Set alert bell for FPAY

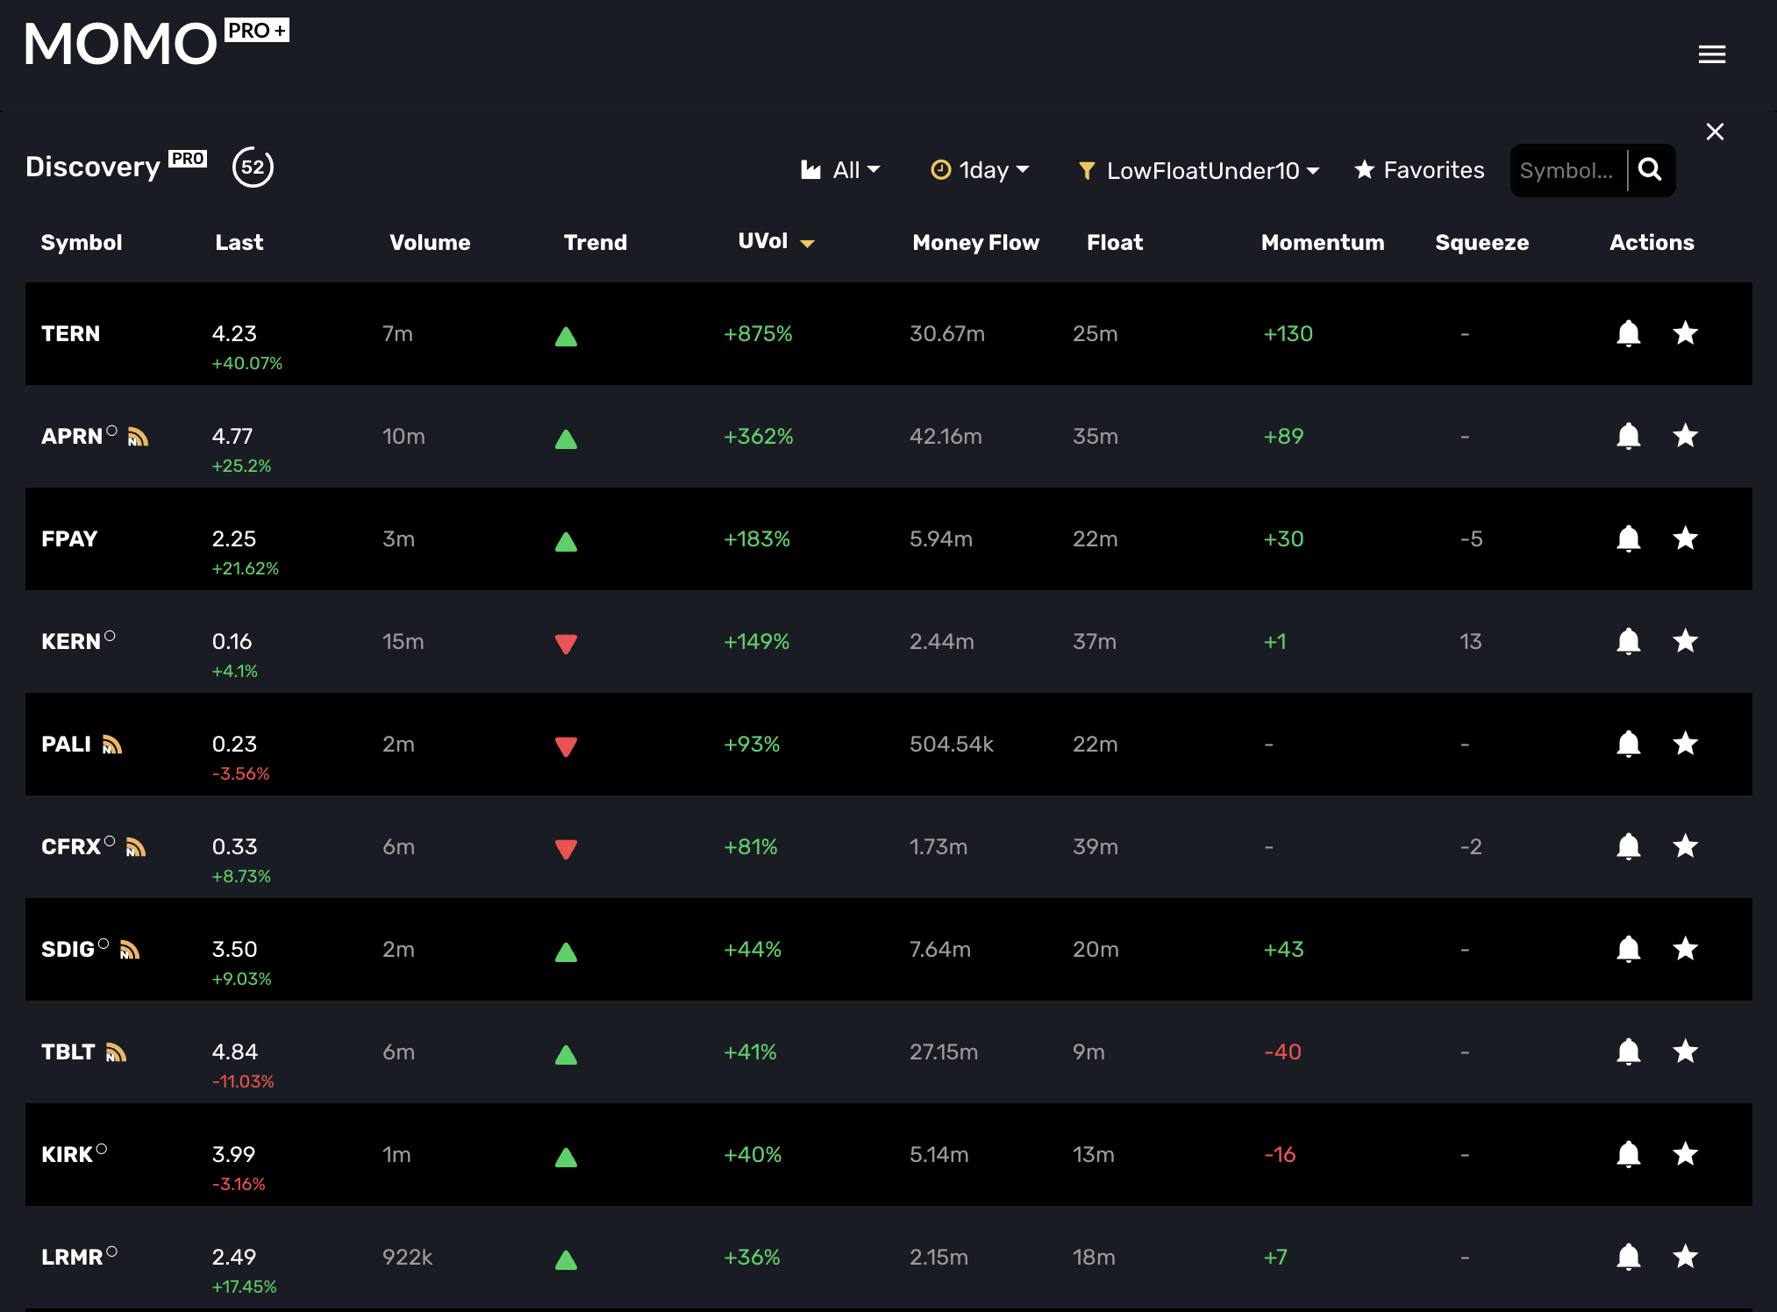(x=1628, y=538)
